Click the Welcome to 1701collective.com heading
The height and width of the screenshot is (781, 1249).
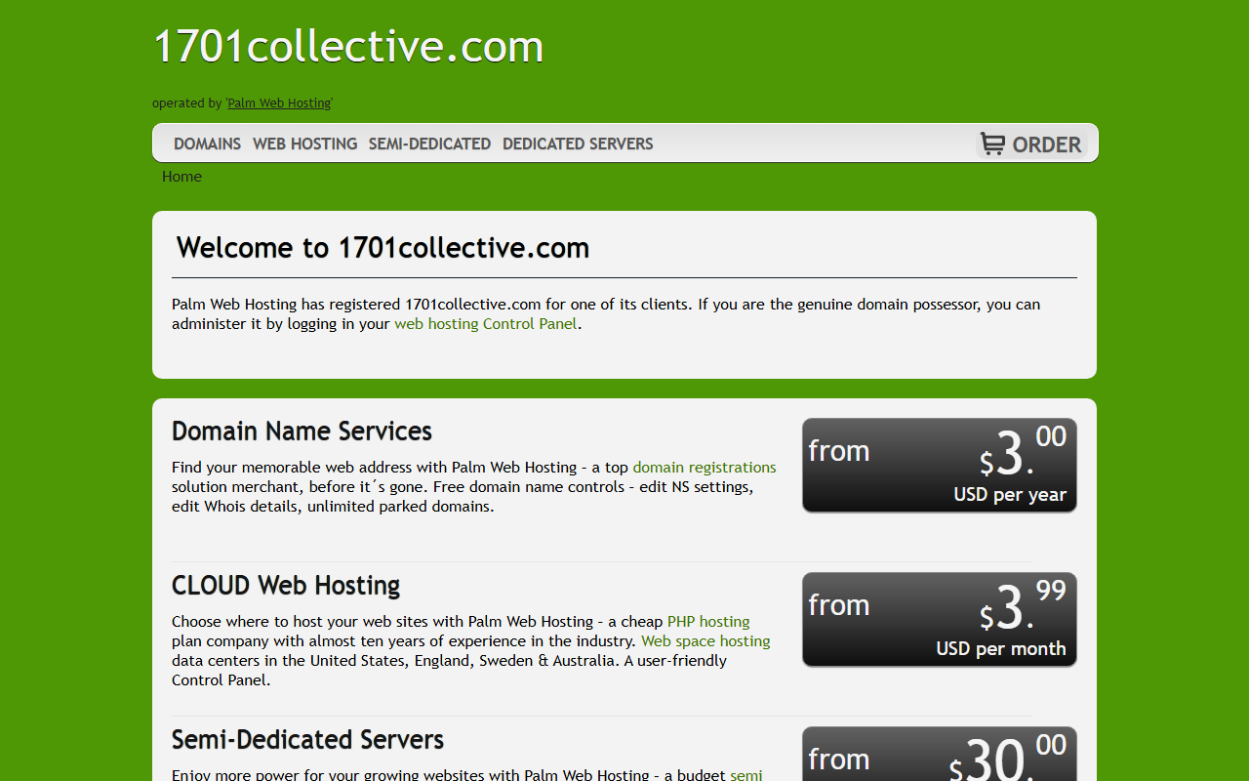click(x=383, y=248)
